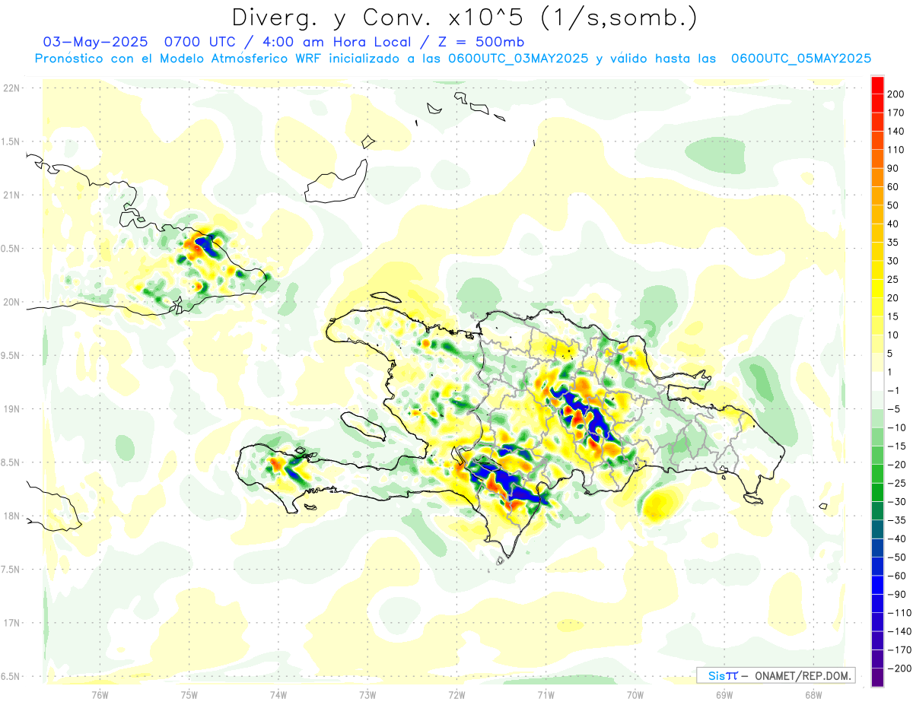The image size is (913, 705).
Task: Click the colorbar value '25' beside the yellow band
Action: click(x=894, y=279)
